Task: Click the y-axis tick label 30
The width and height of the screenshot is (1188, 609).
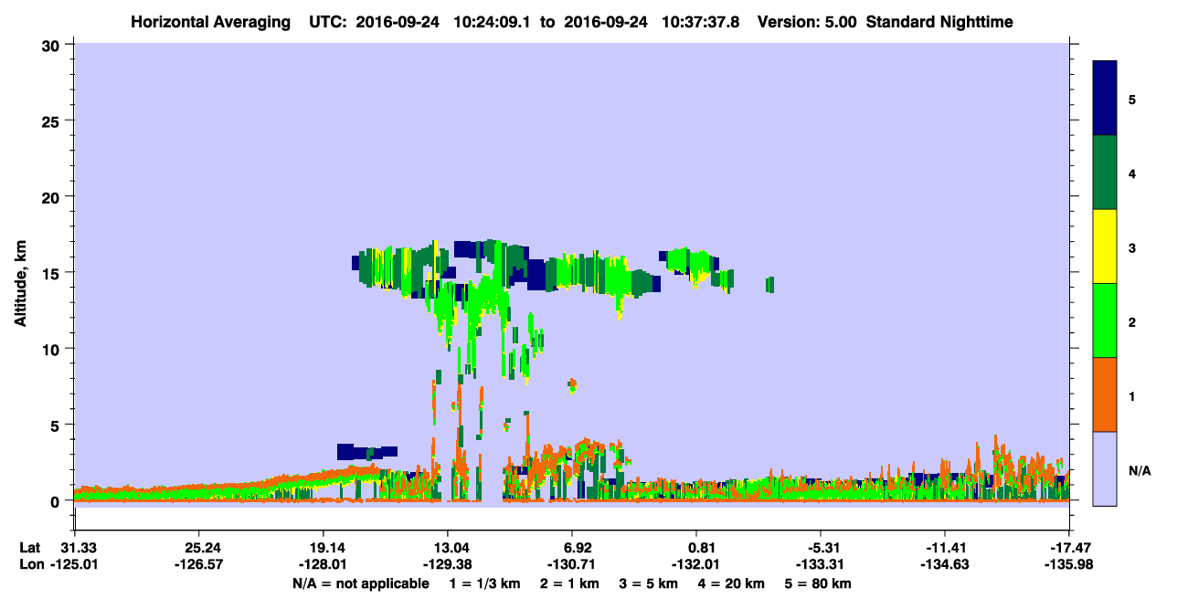Action: pos(53,45)
